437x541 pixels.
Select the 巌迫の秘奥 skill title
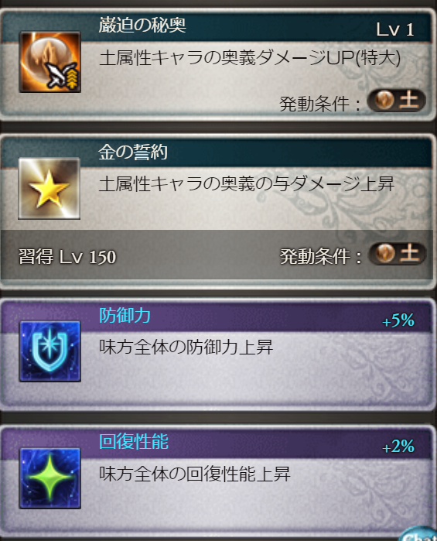pos(142,26)
